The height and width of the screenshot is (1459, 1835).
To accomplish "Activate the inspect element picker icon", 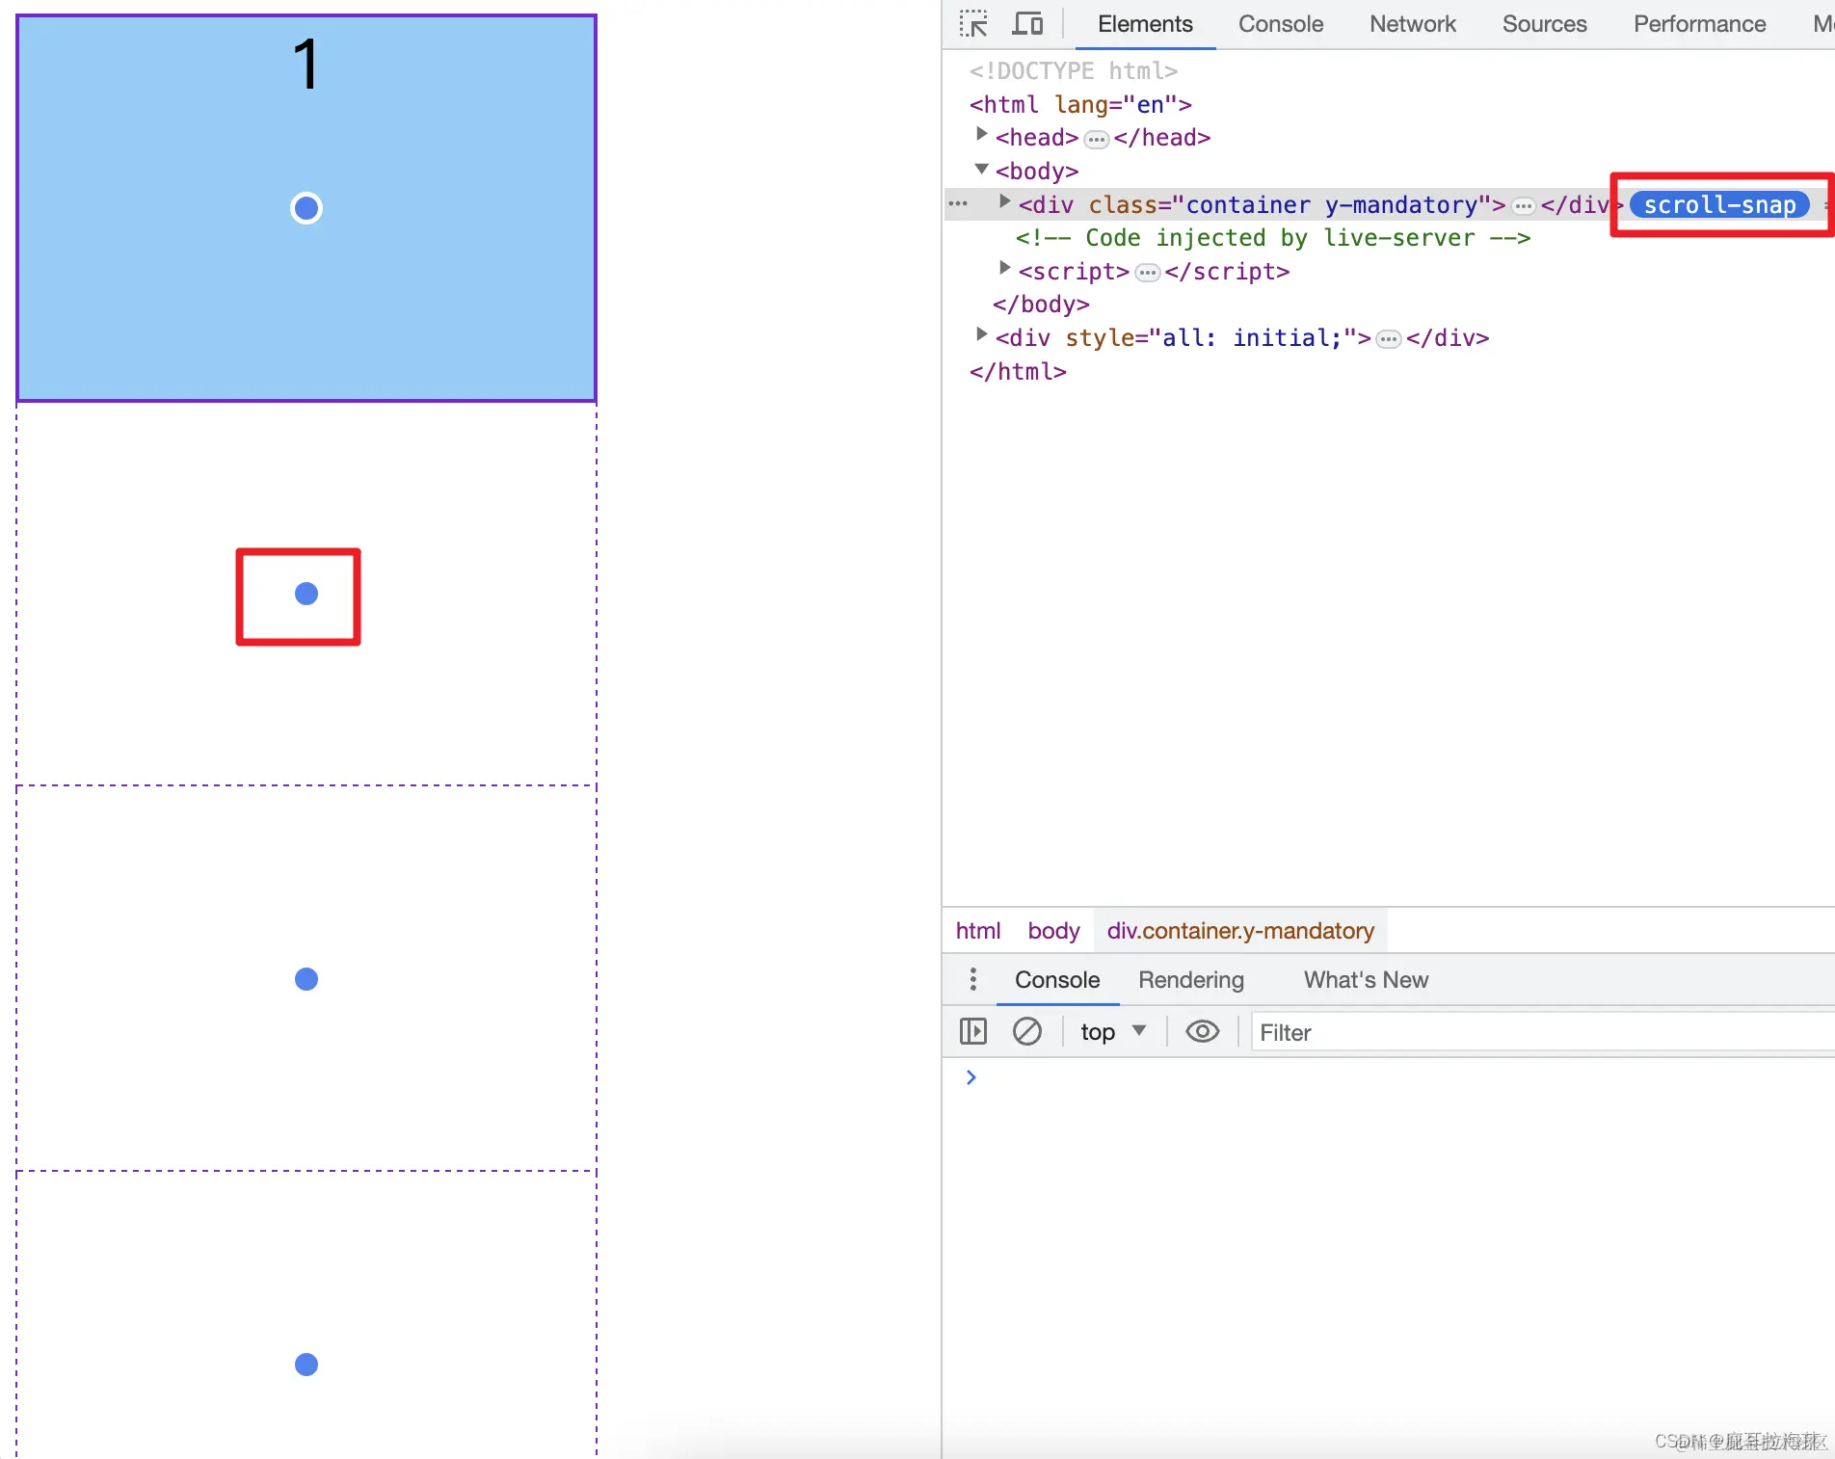I will (973, 23).
